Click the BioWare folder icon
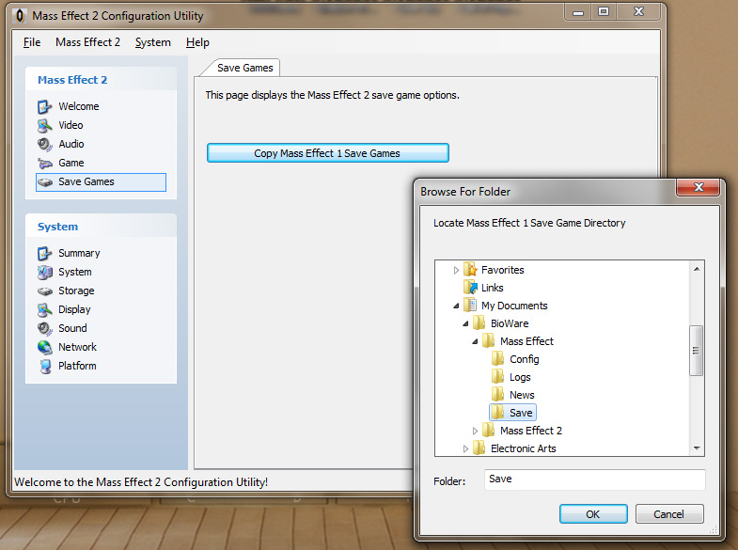Viewport: 738px width, 550px height. pos(479,323)
